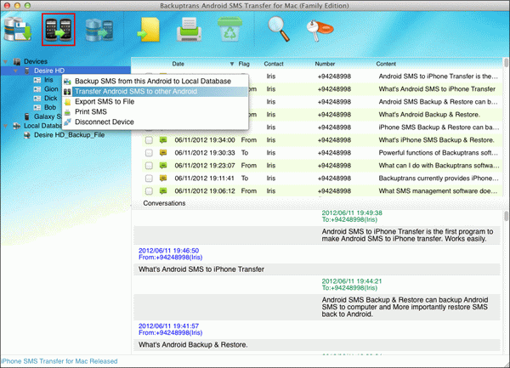Click the green Print SMS toolbar icon
510x368 pixels.
pyautogui.click(x=189, y=30)
